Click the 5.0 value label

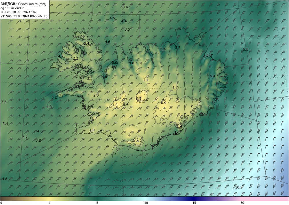coord(114,63)
